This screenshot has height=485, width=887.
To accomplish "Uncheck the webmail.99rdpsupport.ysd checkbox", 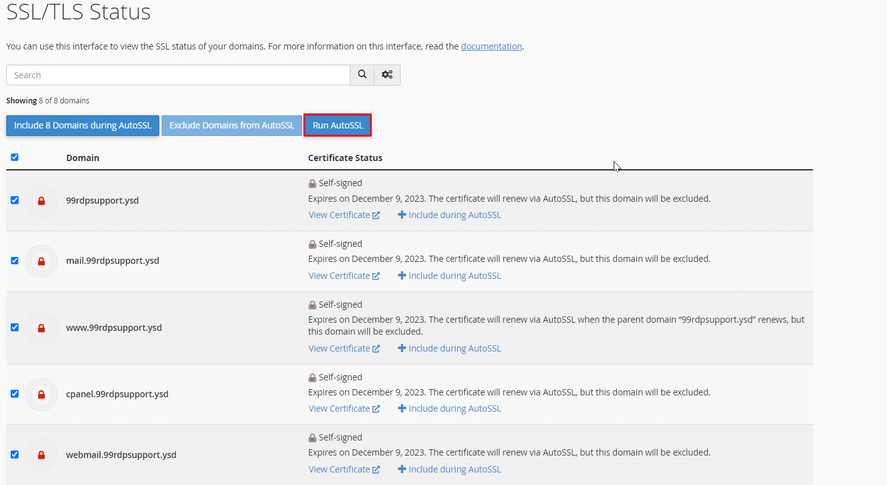I will 14,454.
